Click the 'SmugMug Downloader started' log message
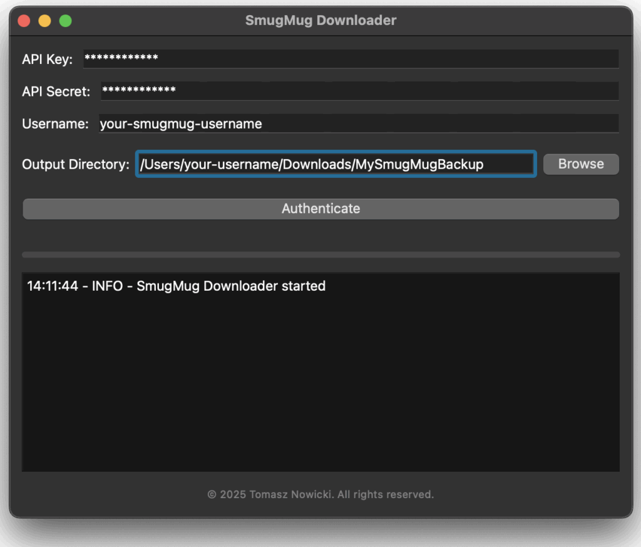Screen dimensions: 641x547 pos(231,286)
